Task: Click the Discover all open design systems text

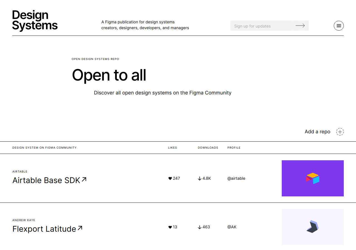Action: click(x=163, y=93)
